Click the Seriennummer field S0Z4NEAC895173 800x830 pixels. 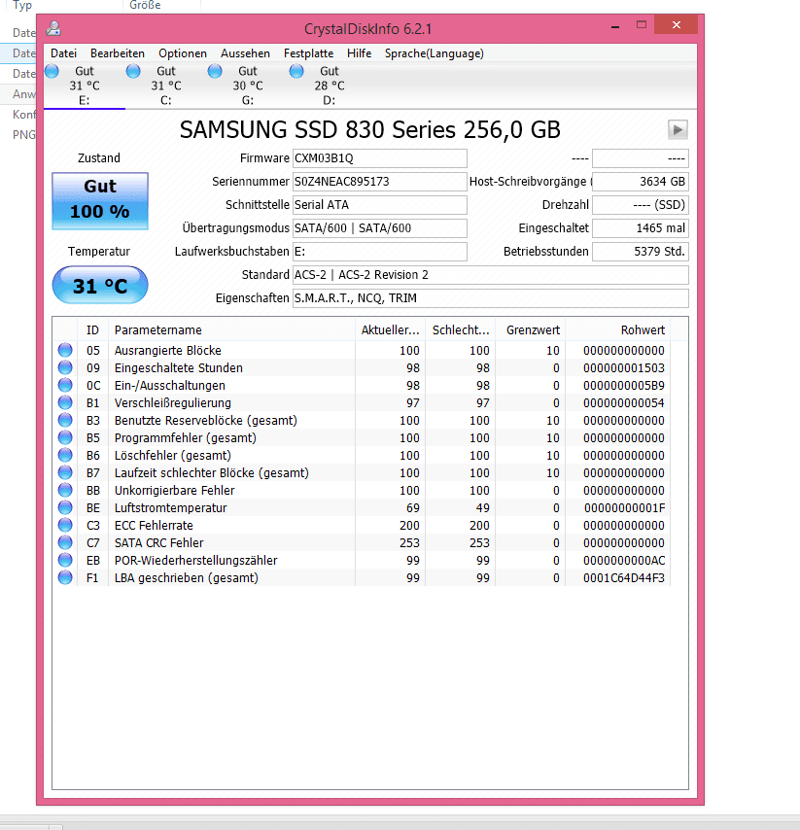click(x=380, y=182)
